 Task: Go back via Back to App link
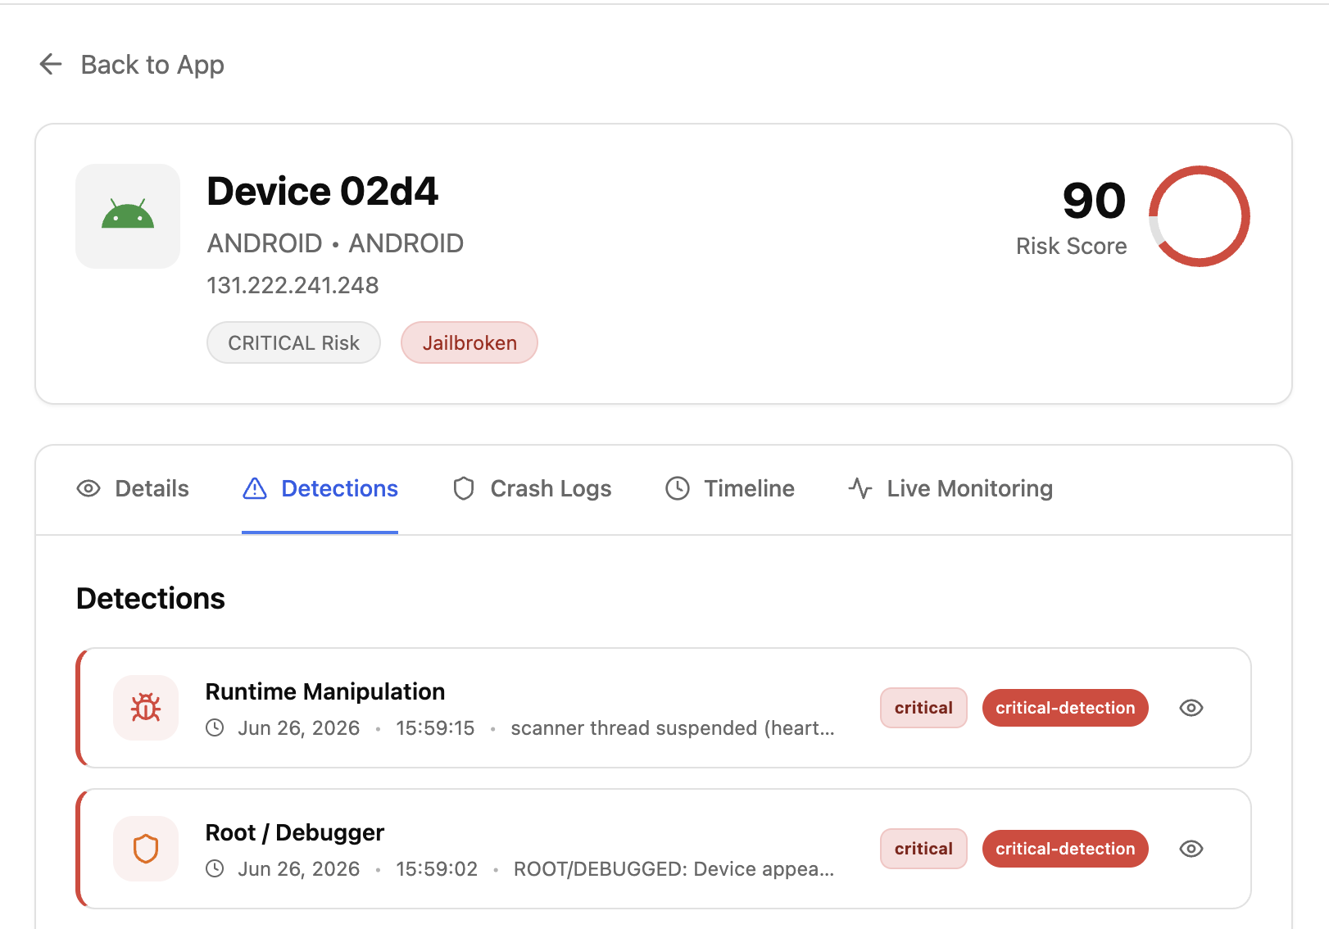coord(131,65)
